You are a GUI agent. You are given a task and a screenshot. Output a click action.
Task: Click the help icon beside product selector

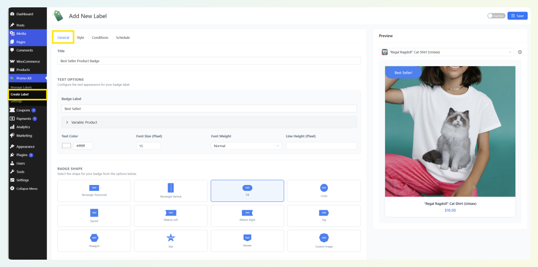pos(520,52)
